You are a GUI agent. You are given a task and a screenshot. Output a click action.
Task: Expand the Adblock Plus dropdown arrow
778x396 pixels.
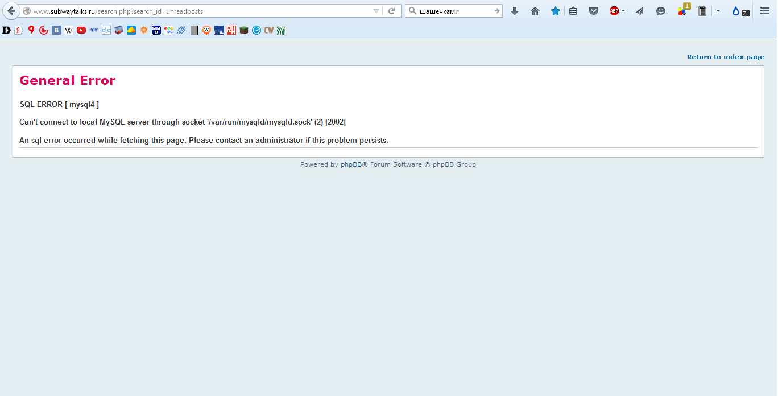623,11
